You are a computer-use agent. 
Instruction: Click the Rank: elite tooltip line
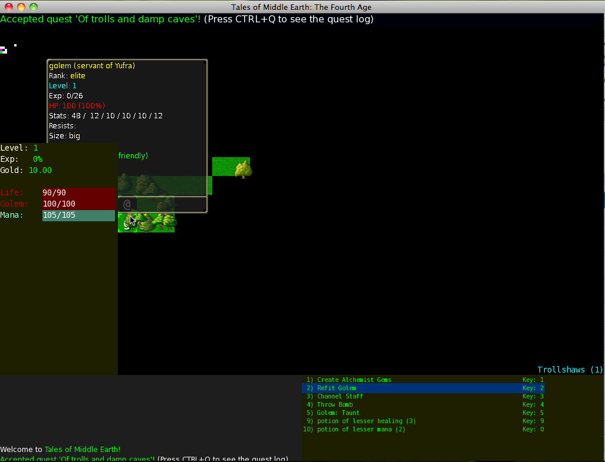coord(67,76)
